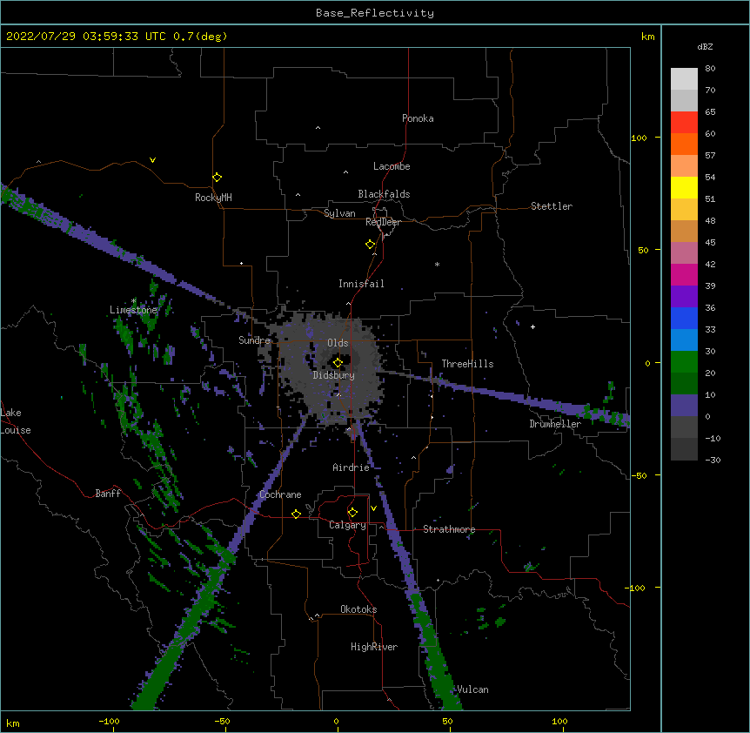Click the Calgary label

(x=347, y=525)
